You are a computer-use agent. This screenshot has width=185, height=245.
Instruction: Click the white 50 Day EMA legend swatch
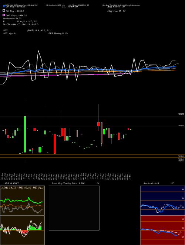tap(4, 11)
